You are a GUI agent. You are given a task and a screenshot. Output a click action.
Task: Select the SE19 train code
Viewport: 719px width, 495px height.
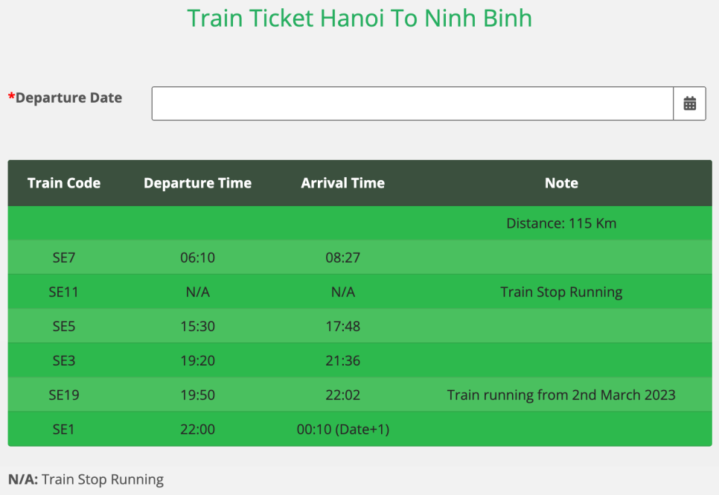pyautogui.click(x=64, y=395)
